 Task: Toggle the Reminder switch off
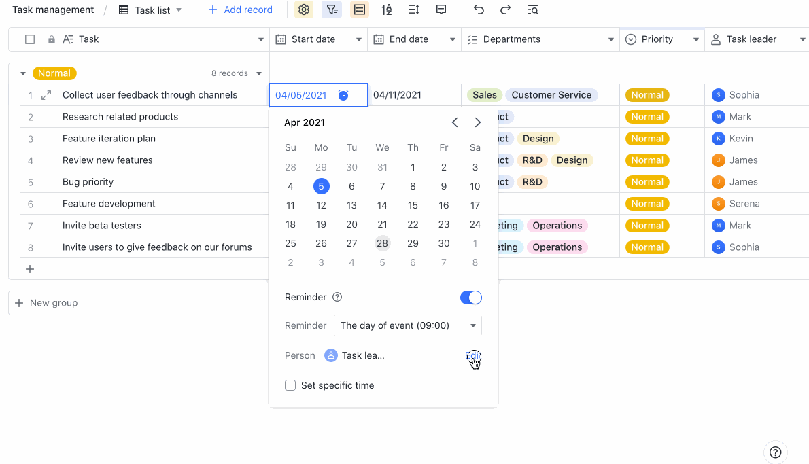pyautogui.click(x=470, y=297)
